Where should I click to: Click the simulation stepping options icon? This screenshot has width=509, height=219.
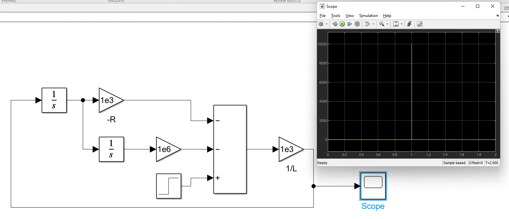pos(335,24)
